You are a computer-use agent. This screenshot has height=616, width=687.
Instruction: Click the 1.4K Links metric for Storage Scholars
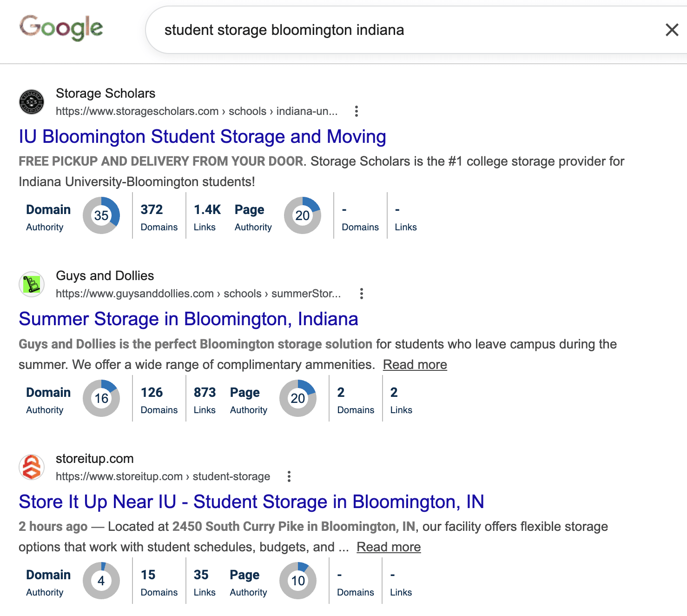[205, 215]
